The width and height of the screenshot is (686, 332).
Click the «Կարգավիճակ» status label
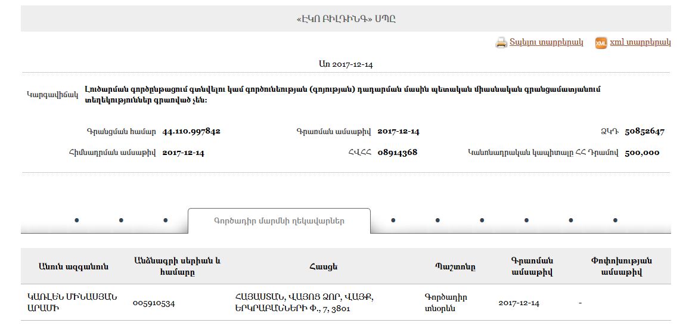pos(53,94)
